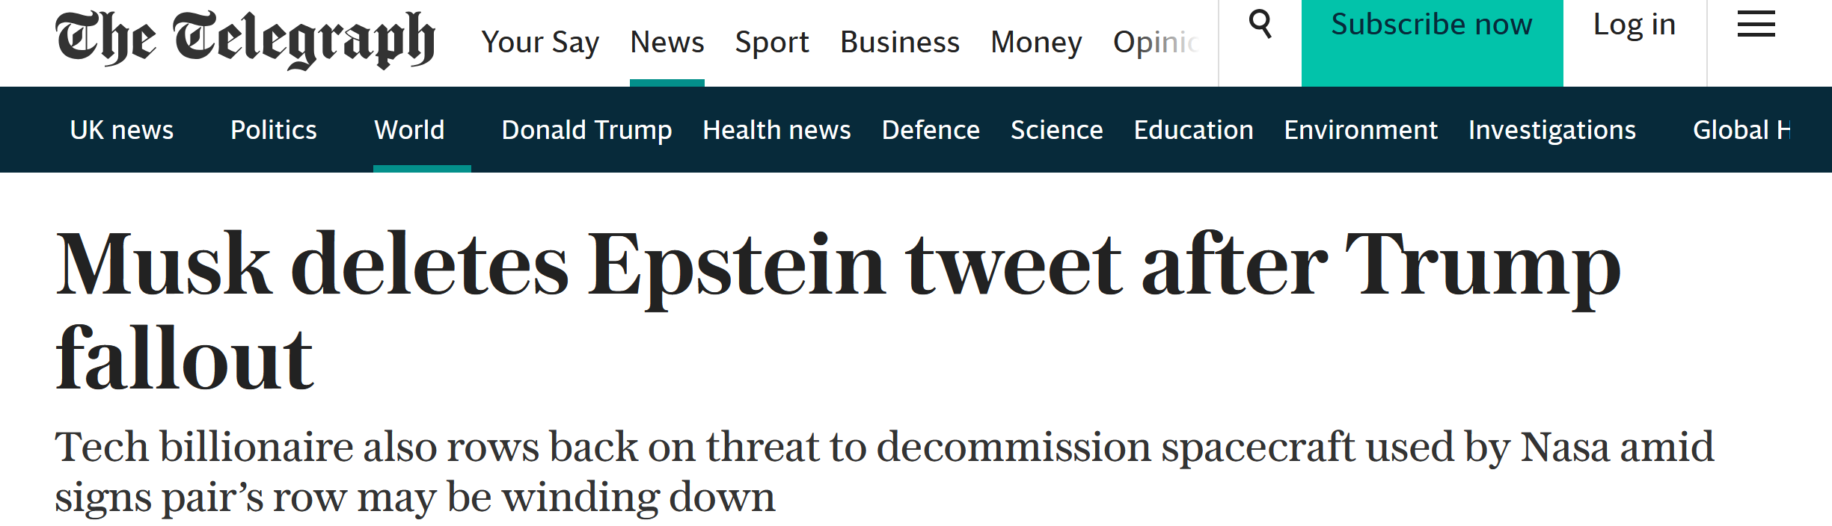Screen dimensions: 1832x526
Task: Open the Science subsection
Action: point(1056,130)
